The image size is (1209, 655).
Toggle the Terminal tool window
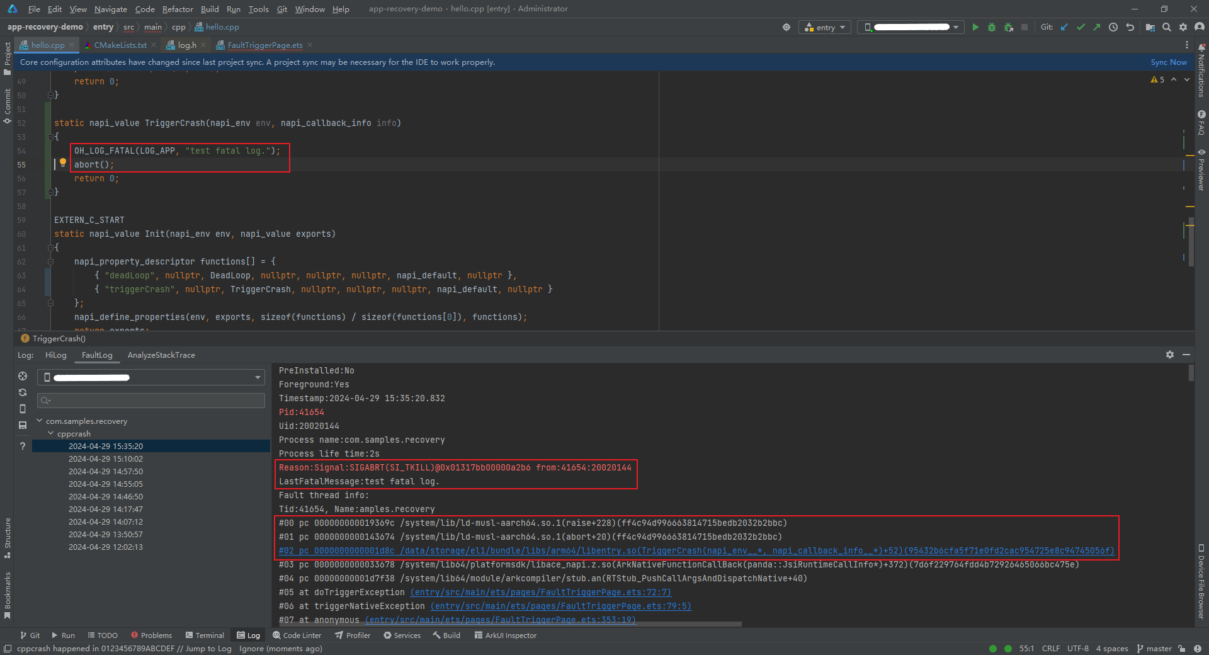coord(205,635)
